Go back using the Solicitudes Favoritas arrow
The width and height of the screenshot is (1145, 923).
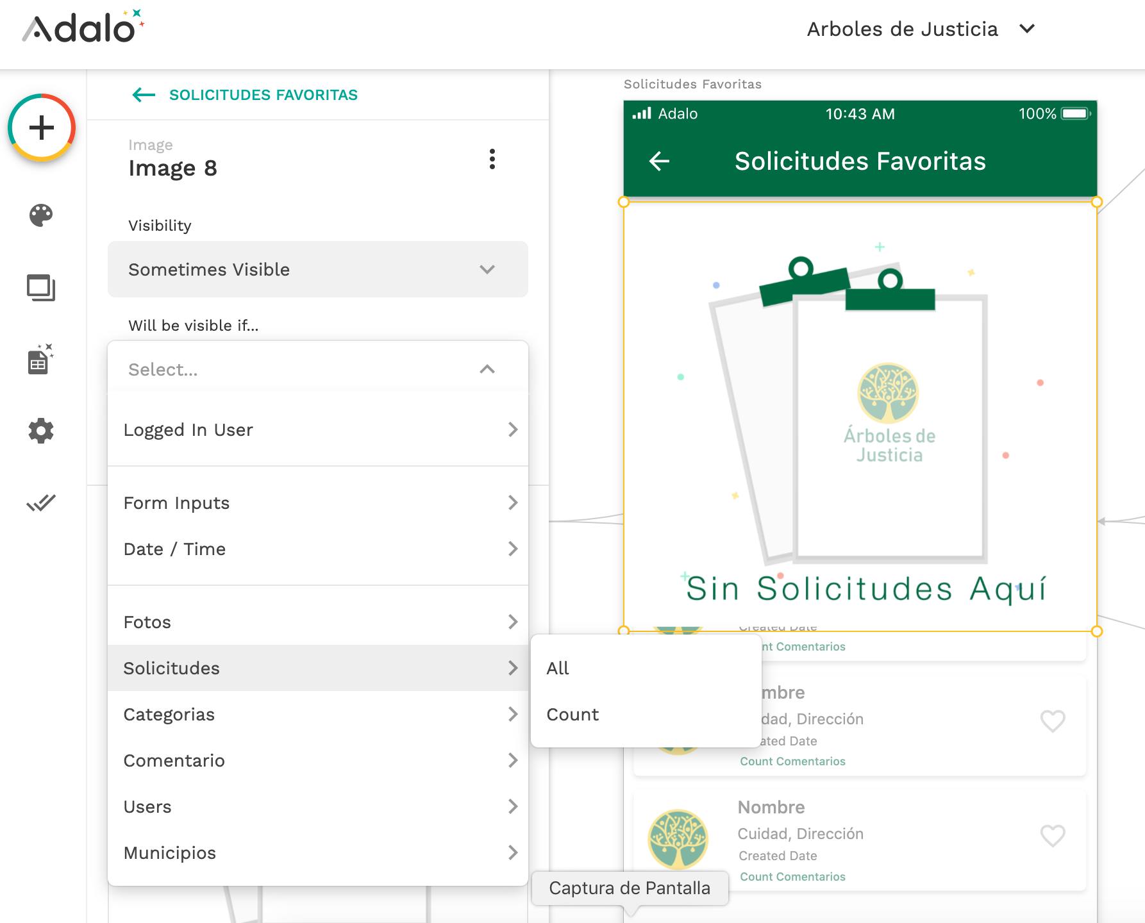click(x=144, y=95)
